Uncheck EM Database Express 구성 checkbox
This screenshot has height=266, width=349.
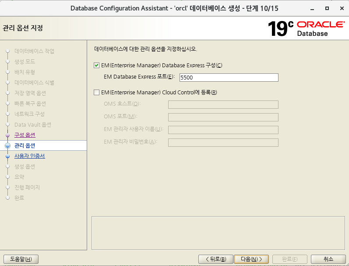pyautogui.click(x=96, y=65)
